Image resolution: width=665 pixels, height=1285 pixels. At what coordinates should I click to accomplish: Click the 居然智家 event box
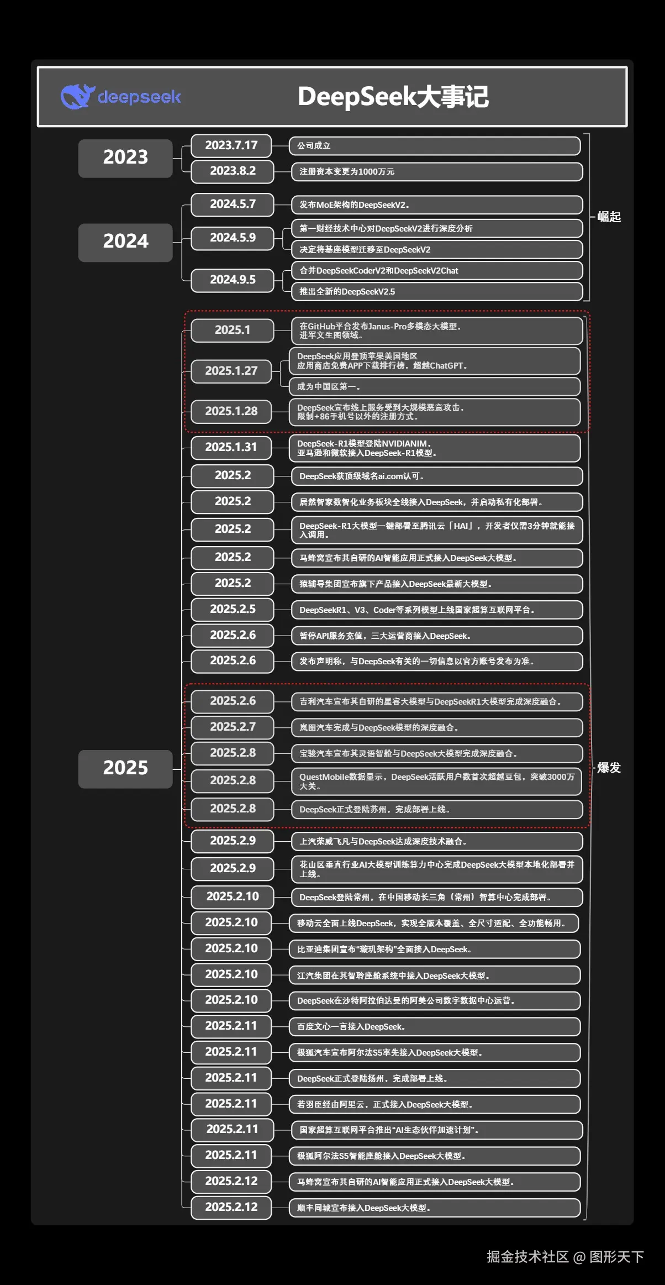pos(437,502)
